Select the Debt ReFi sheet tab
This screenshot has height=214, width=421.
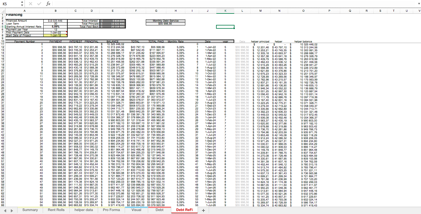coord(184,210)
